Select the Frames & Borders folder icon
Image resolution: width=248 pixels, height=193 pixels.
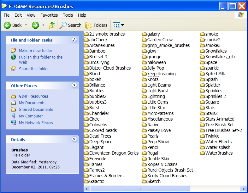(86, 176)
